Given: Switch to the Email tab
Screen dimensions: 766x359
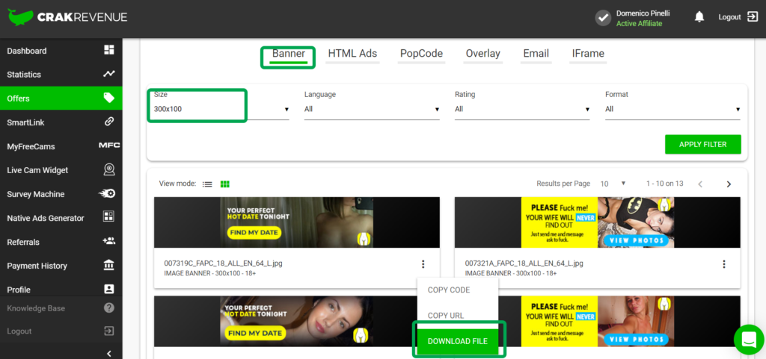Looking at the screenshot, I should click(x=536, y=54).
